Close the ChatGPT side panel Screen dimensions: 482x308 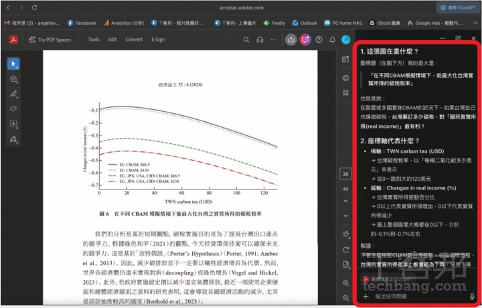473,38
